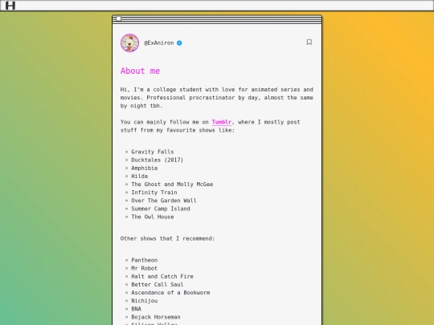Select Infinity Train list entry
The width and height of the screenshot is (434, 325).
coord(154,193)
